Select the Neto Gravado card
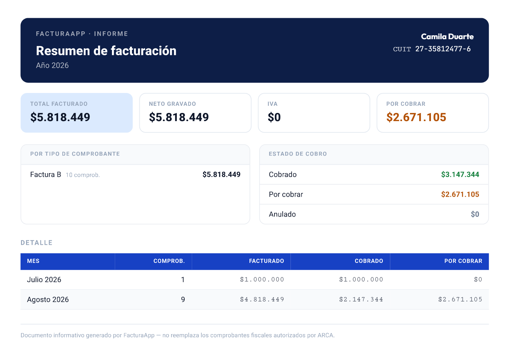Screen dimensions: 509x363 pyautogui.click(x=195, y=113)
